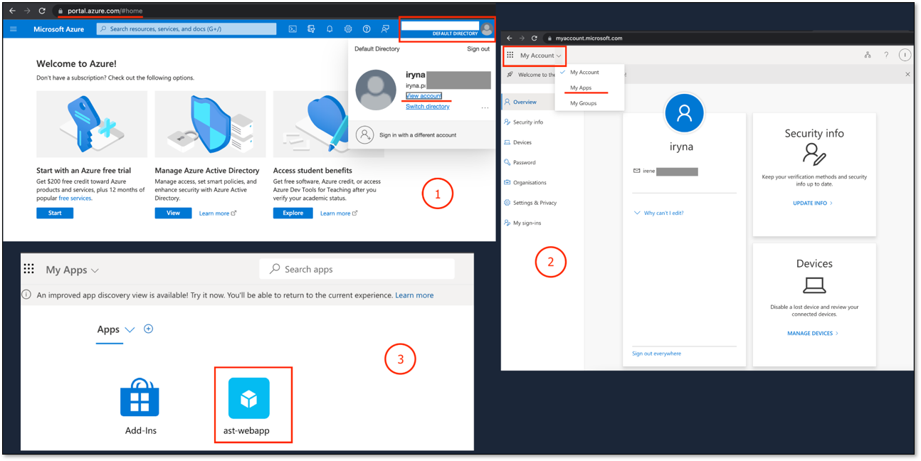Click View under Manage Azure Active Directory
Screen dimensions: 921x461
click(x=173, y=213)
